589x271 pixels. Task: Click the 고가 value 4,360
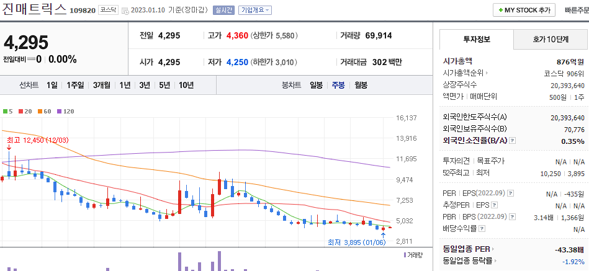click(237, 36)
